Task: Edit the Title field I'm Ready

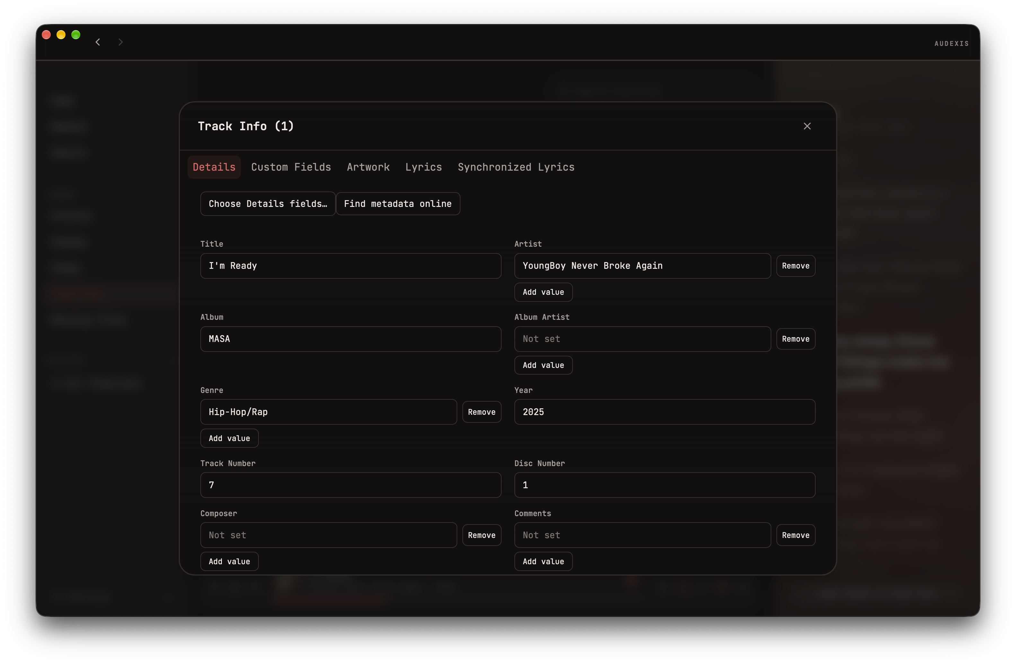Action: pyautogui.click(x=350, y=266)
